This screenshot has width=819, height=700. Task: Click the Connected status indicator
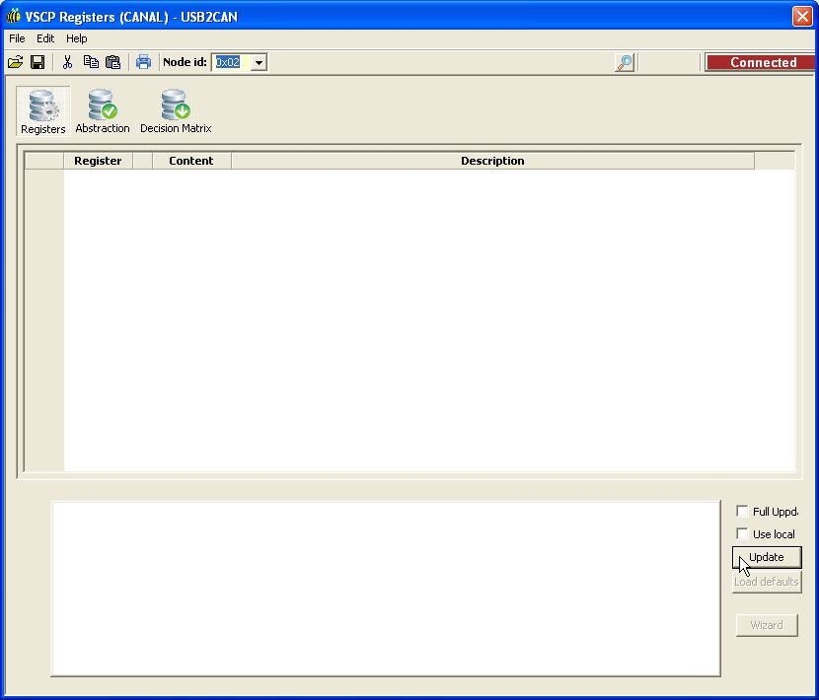pyautogui.click(x=763, y=62)
